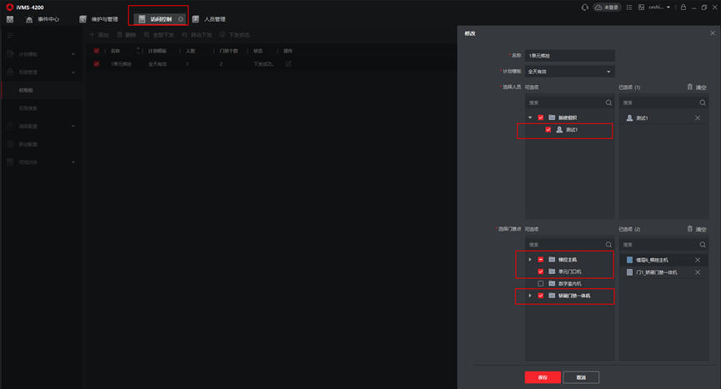This screenshot has width=721, height=389.
Task: Open the audio alarm headset icon in title bar
Action: tap(584, 7)
